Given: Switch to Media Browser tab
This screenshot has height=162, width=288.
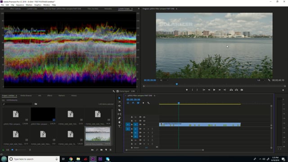Looking at the screenshot, I should click(26, 95).
